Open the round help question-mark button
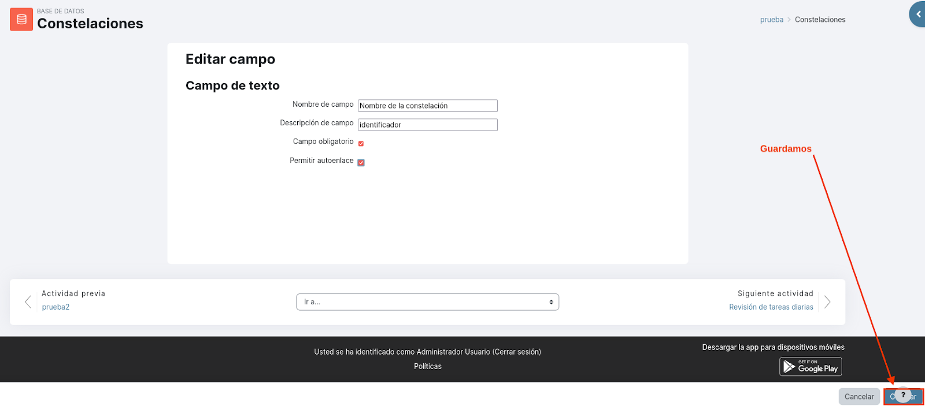The width and height of the screenshot is (925, 406). (903, 395)
